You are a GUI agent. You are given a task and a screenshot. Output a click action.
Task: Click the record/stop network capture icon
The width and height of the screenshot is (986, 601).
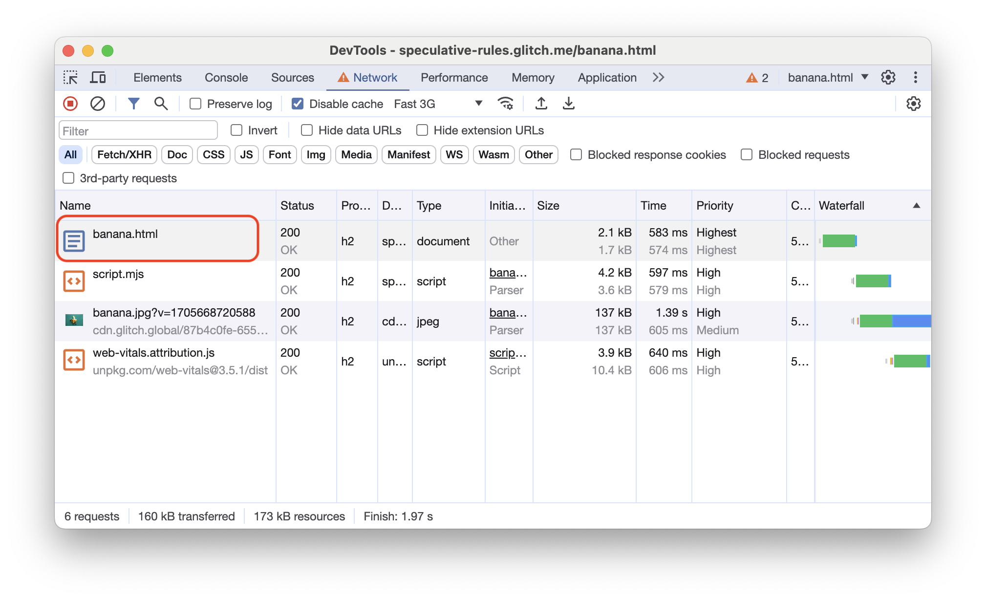pos(71,104)
